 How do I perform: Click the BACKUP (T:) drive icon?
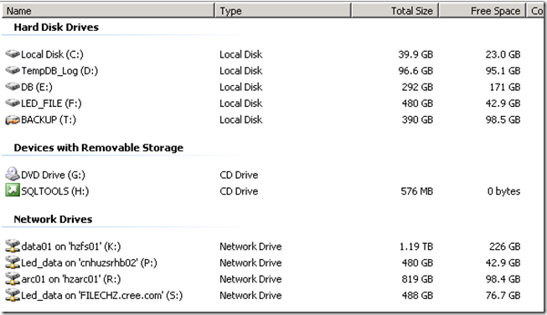pos(13,119)
